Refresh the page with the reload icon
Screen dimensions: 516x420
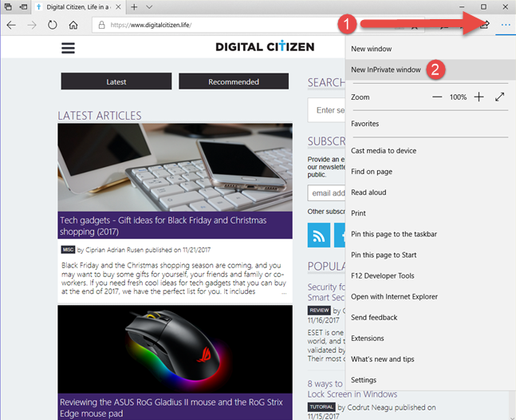pos(53,25)
